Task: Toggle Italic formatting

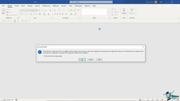Action: tap(24, 14)
